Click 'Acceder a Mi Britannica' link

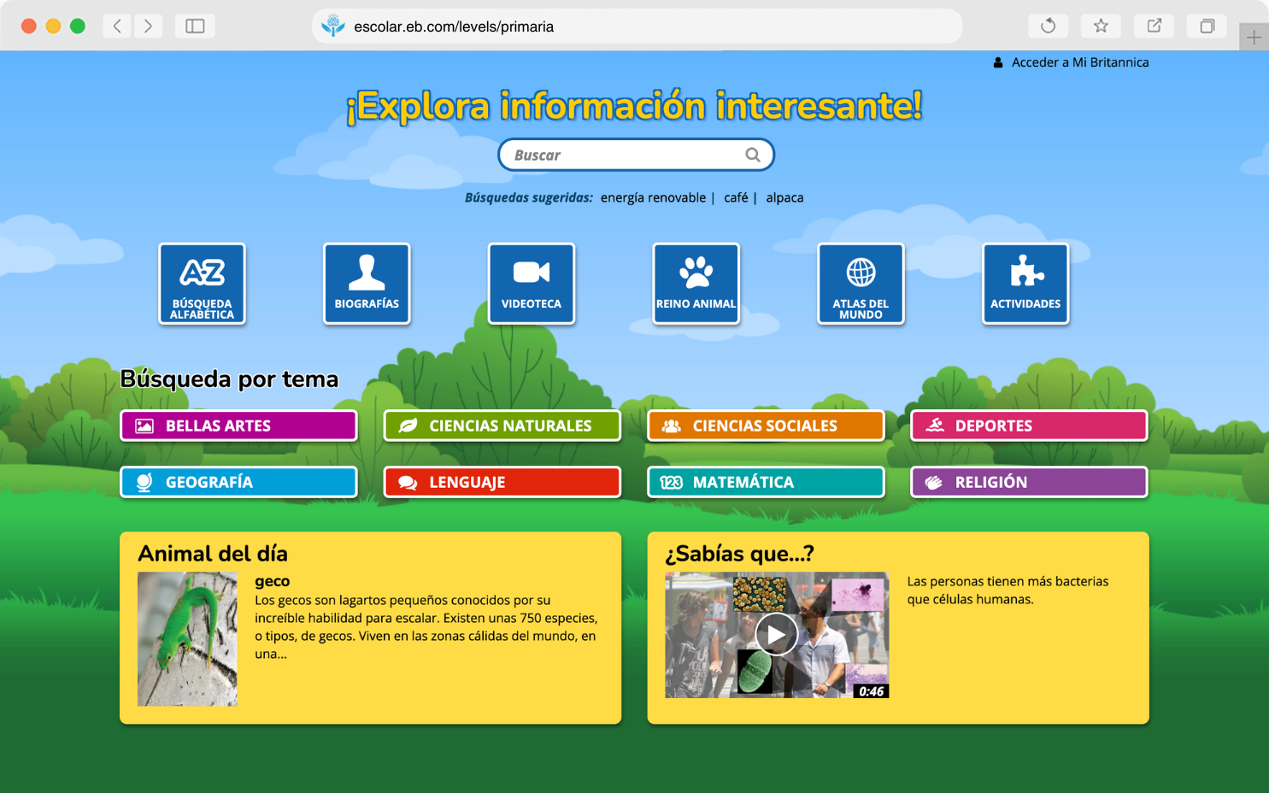[1079, 62]
